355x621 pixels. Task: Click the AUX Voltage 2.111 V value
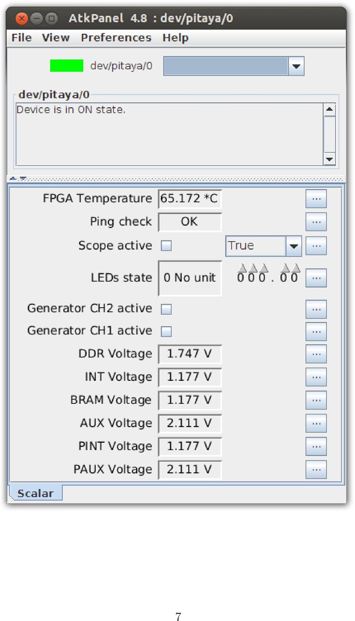(x=190, y=423)
